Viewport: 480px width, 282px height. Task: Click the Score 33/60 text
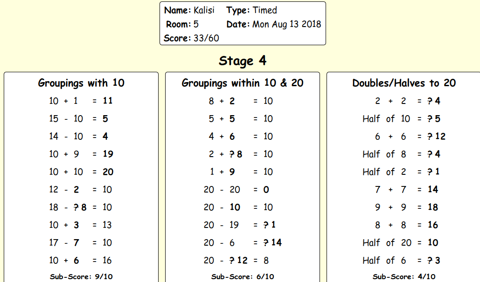[x=191, y=38]
